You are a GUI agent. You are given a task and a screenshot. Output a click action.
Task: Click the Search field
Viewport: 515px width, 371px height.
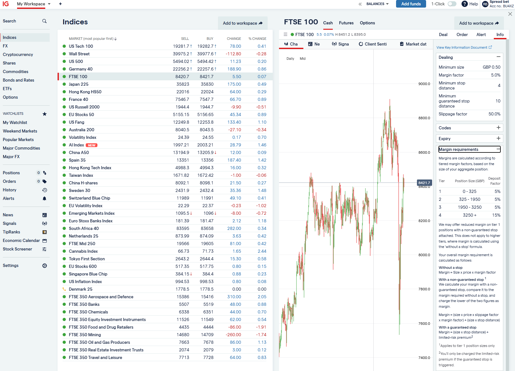tap(25, 21)
